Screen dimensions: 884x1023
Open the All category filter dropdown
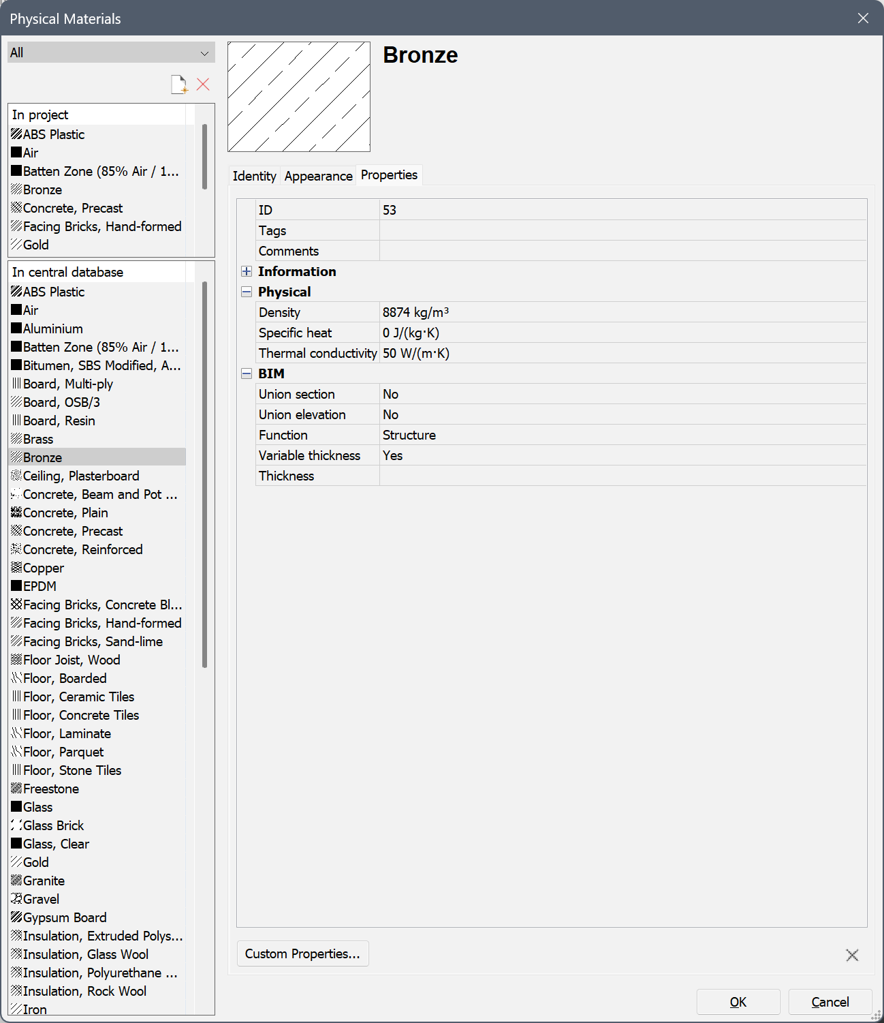click(x=111, y=52)
